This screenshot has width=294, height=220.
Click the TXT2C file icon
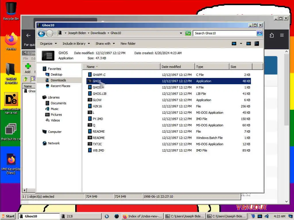[x=90, y=144]
